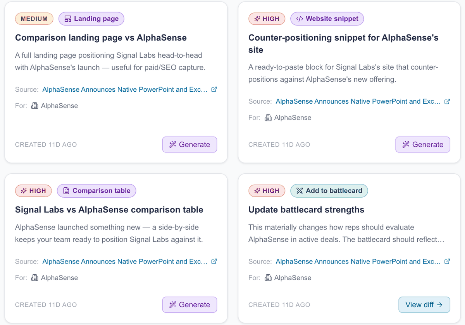Screen dimensions: 465x325
Task: Click 'CREATED 11D AGO' in comparison table card
Action: [46, 305]
